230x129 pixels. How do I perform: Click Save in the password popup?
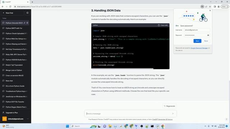[197, 41]
